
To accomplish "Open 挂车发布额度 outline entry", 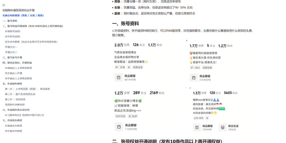I will [x=31, y=42].
